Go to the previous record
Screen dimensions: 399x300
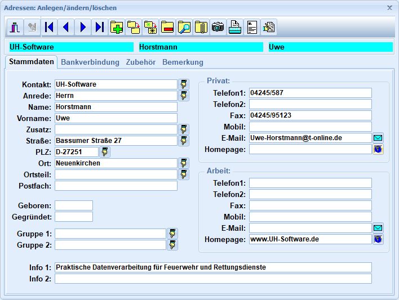click(66, 27)
